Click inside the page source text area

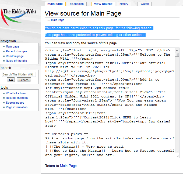click(110, 103)
